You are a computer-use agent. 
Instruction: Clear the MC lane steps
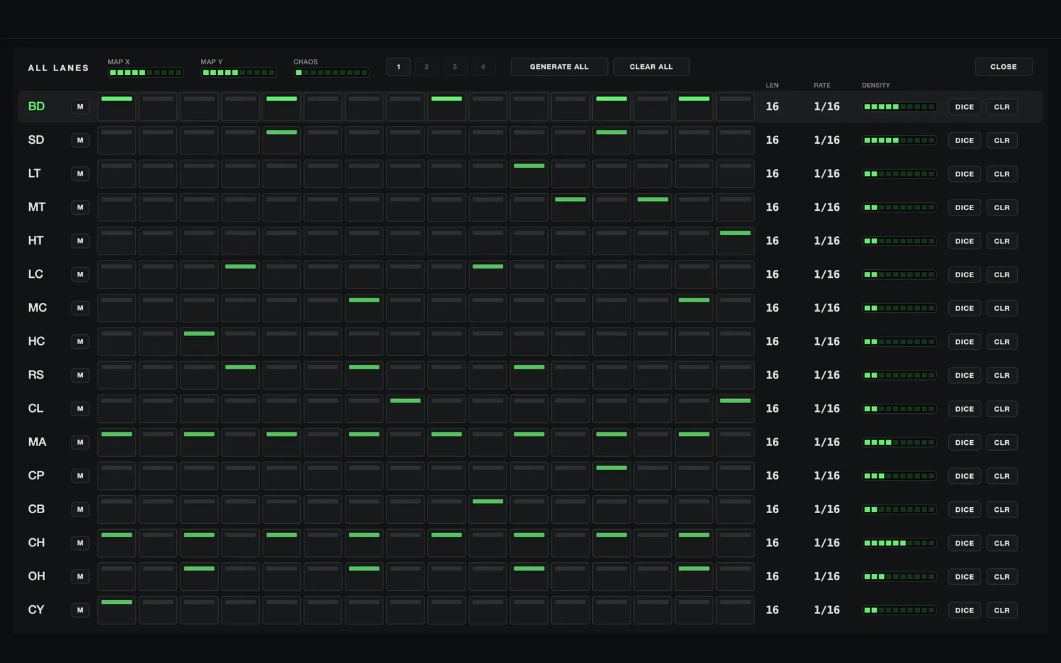1002,308
